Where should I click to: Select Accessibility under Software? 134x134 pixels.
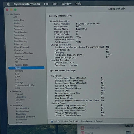pos(23,108)
